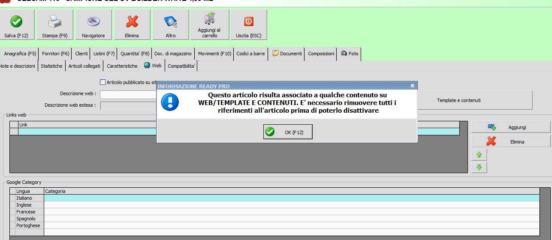Screen dimensions: 552x240
Task: Open the Compatibilita' sub-tab
Action: point(181,66)
